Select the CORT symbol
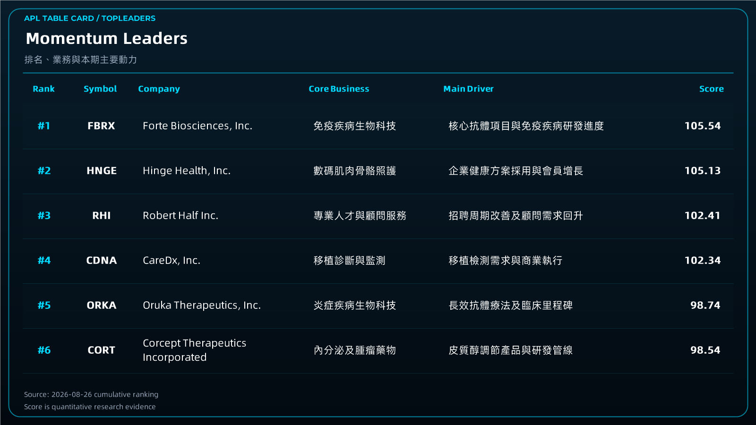 [x=102, y=350]
